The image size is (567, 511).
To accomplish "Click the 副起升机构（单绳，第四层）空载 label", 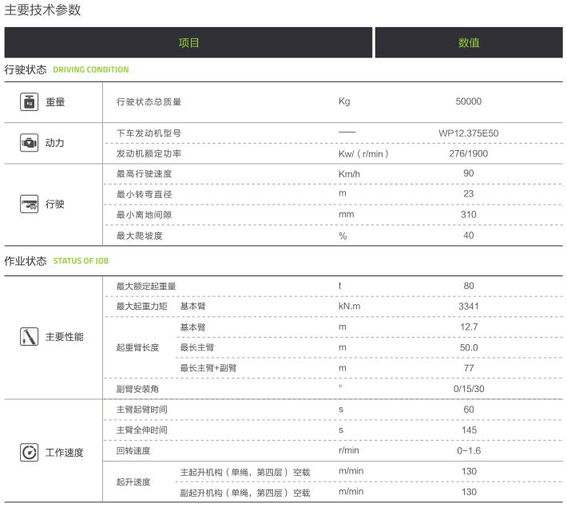I will [x=245, y=493].
